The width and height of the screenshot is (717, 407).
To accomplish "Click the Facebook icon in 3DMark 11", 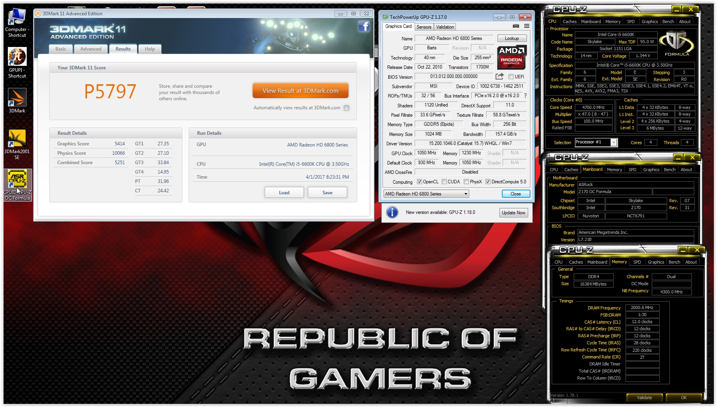I will click(364, 27).
